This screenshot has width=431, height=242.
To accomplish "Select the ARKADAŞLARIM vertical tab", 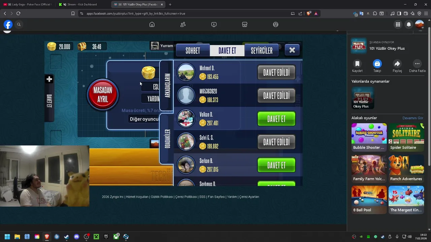I will [167, 85].
